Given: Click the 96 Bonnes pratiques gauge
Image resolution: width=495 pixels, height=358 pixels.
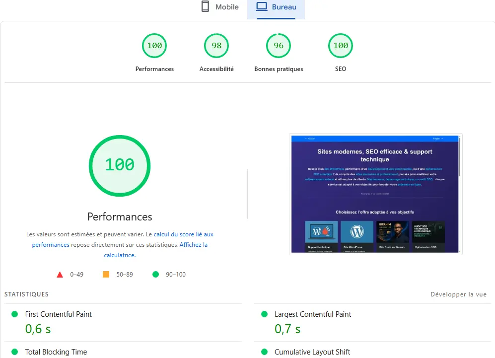Looking at the screenshot, I should point(279,45).
